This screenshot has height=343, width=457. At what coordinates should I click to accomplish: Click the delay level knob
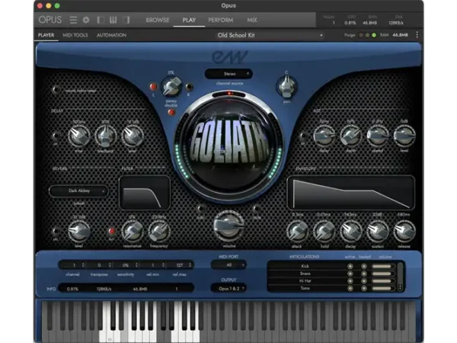click(132, 136)
